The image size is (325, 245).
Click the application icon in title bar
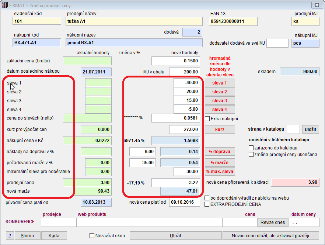pyautogui.click(x=5, y=6)
